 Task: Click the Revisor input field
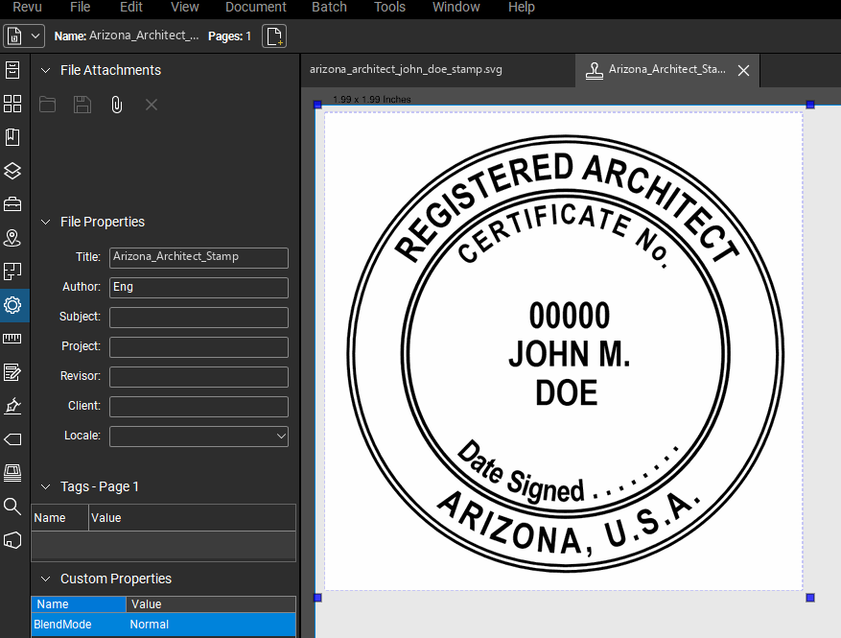199,377
